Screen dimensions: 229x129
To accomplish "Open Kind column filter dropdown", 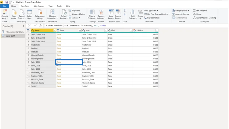I will (x=131, y=30).
